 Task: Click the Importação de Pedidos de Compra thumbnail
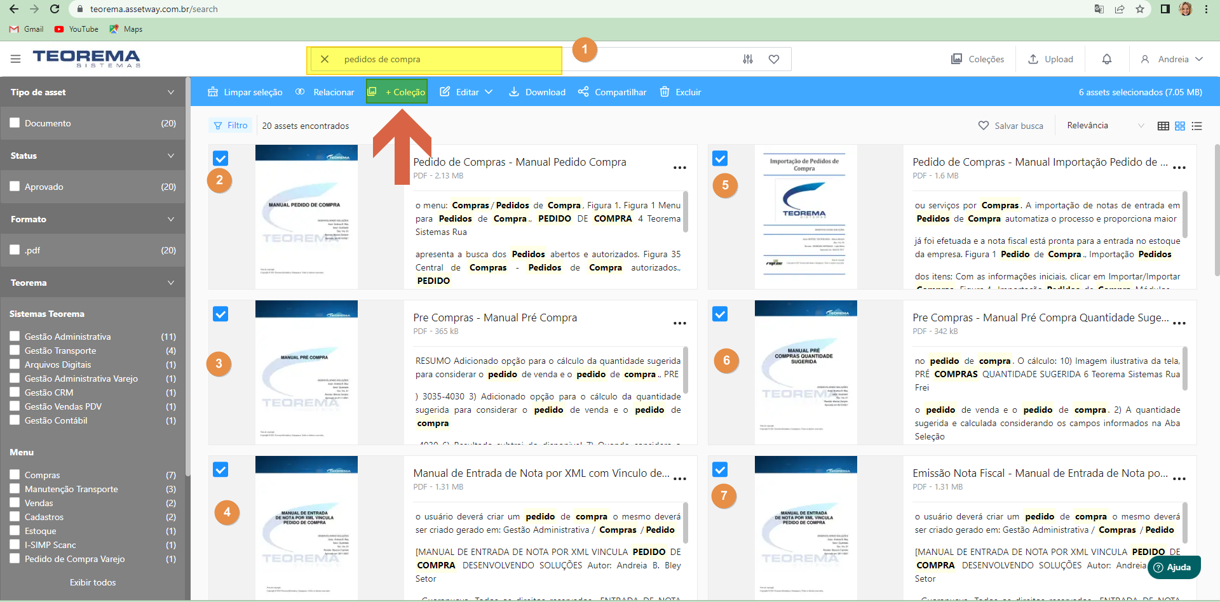(x=806, y=217)
